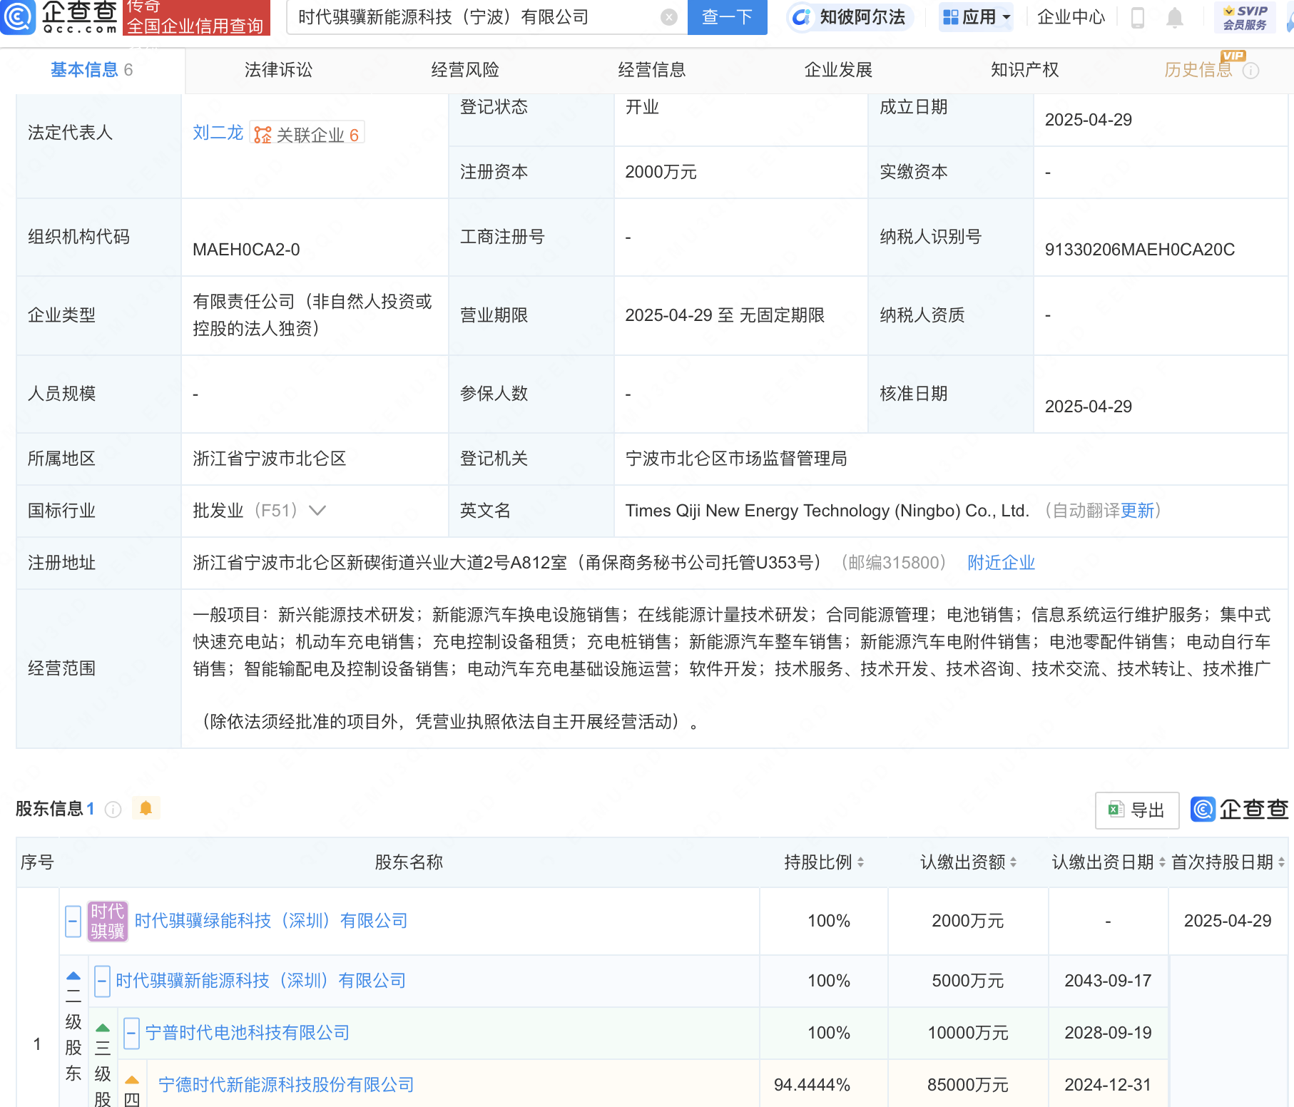Screen dimensions: 1294x1107
Task: Collapse the fourth-level shareholder arrow
Action: (x=132, y=1080)
